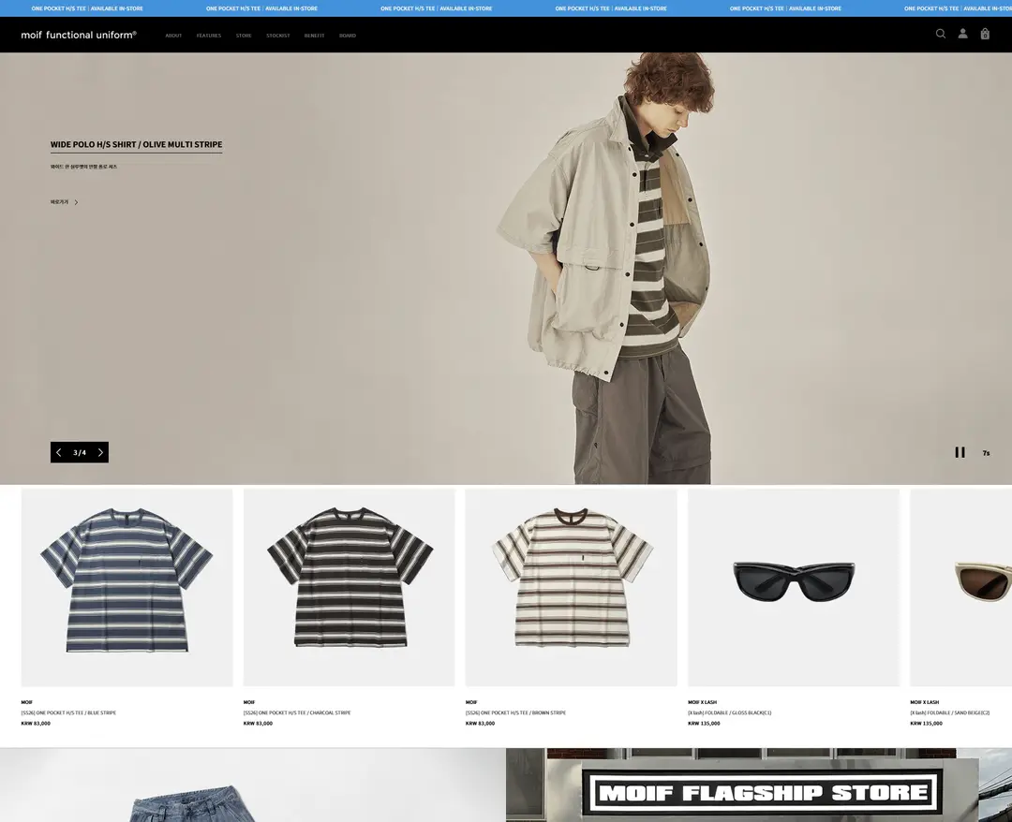Go to next banner slide arrow
1012x822 pixels.
100,452
